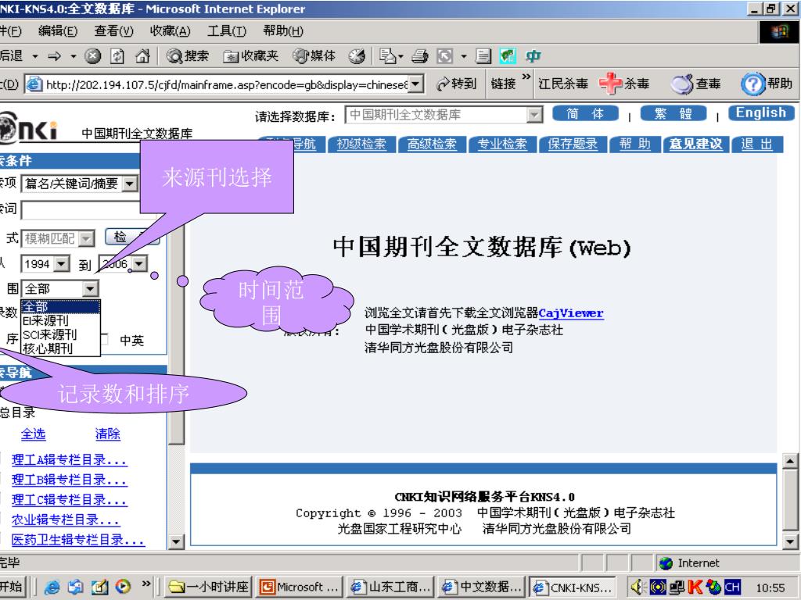
Task: Select 核心期刊 in the range list
Action: (60, 348)
